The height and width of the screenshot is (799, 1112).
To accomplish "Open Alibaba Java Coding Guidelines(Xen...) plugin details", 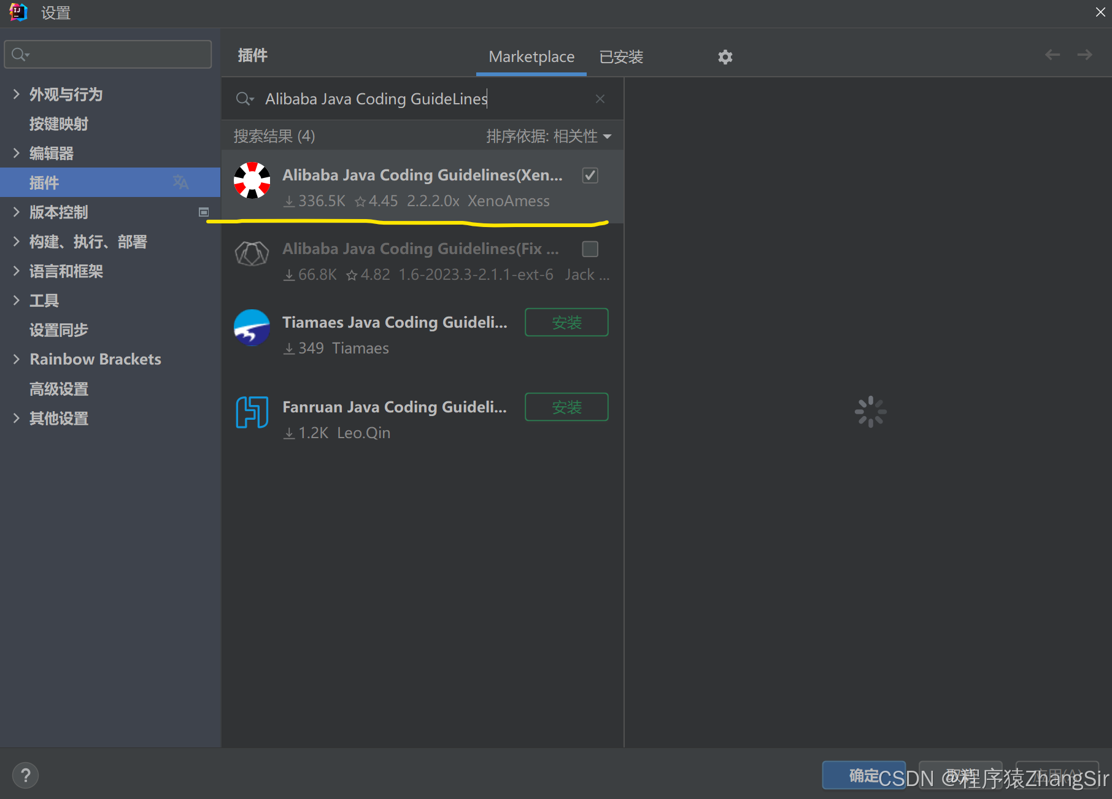I will (422, 175).
